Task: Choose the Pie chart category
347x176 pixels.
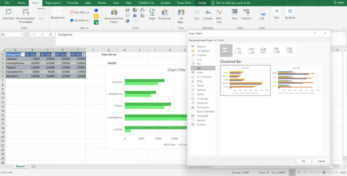Action: [199, 64]
